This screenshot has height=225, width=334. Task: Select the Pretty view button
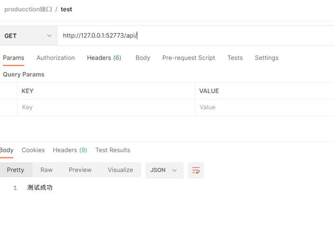[x=15, y=170]
